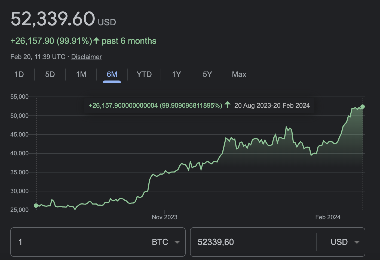Open the Max range tab

pos(239,74)
